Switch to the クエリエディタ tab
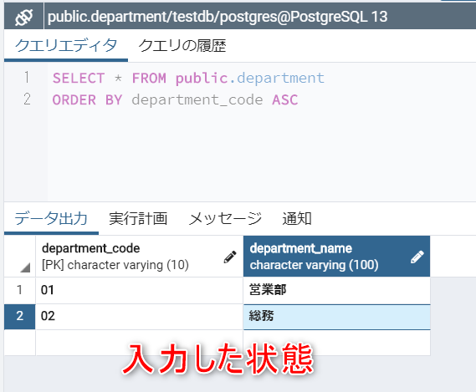The height and width of the screenshot is (392, 476). 66,45
